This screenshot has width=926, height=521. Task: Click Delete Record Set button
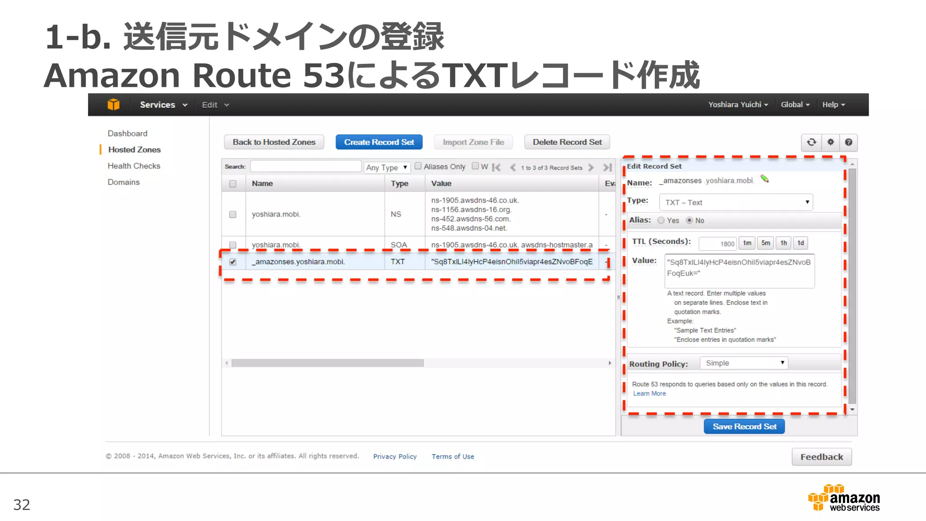pyautogui.click(x=567, y=142)
